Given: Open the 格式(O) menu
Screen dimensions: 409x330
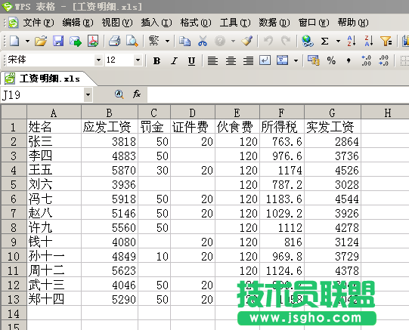Looking at the screenshot, I should (x=196, y=23).
